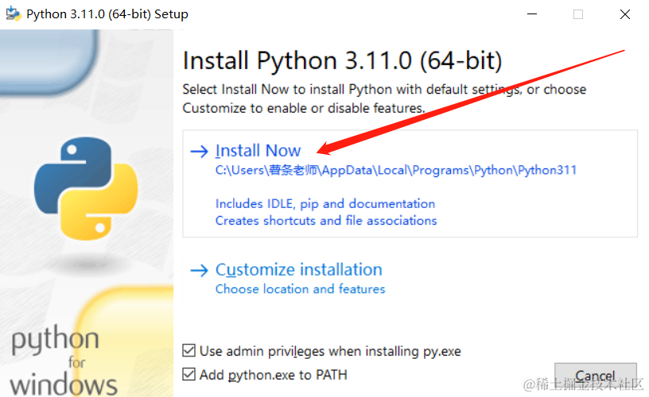Click the 'Python 3.11.0 (64-bit) Setup' title text
Viewport: 649px width, 397px height.
[x=107, y=14]
